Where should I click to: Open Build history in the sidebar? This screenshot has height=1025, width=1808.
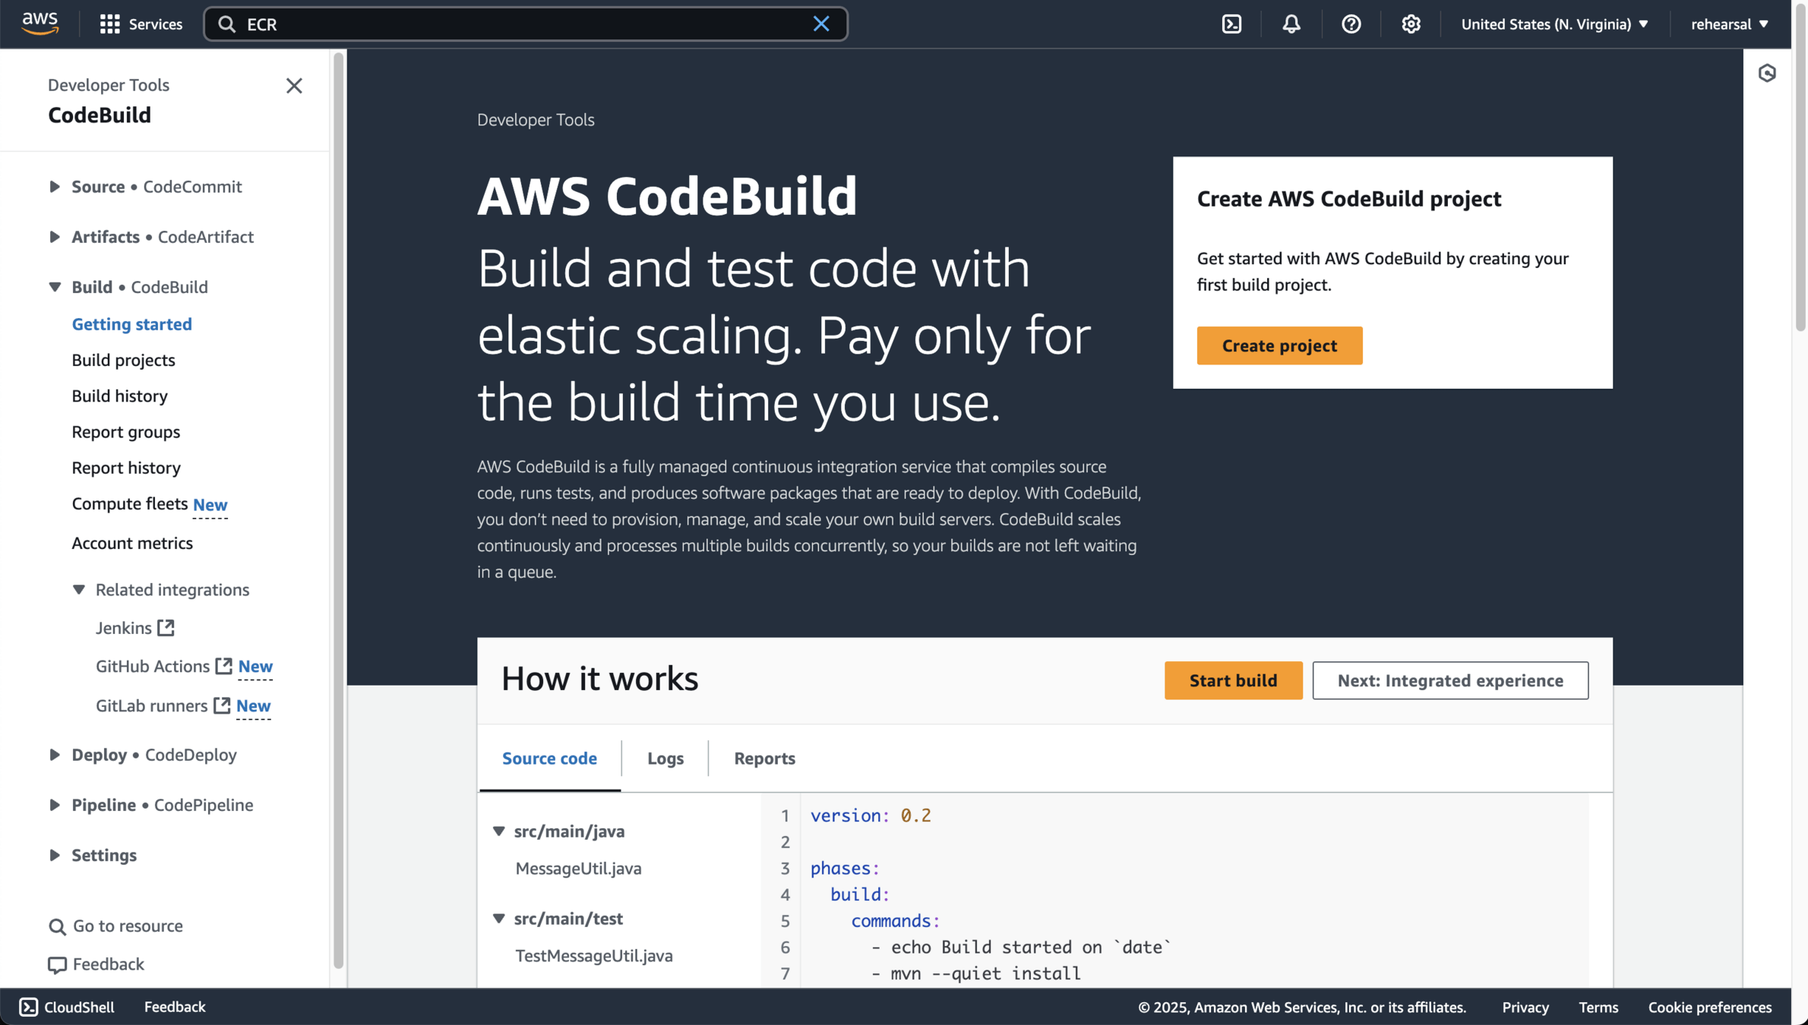click(119, 396)
